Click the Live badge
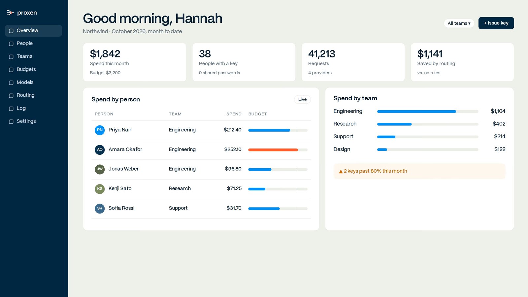The height and width of the screenshot is (297, 528). [x=302, y=99]
